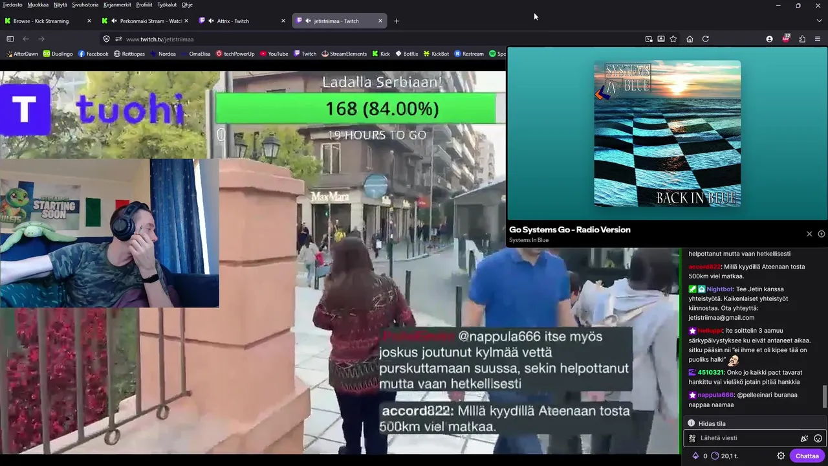Reload the current Twitch page
Viewport: 828px width, 466px height.
point(706,39)
